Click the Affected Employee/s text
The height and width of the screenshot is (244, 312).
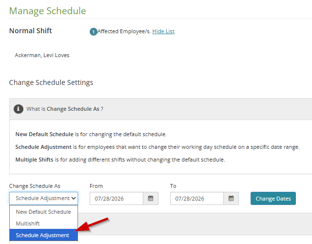point(124,31)
